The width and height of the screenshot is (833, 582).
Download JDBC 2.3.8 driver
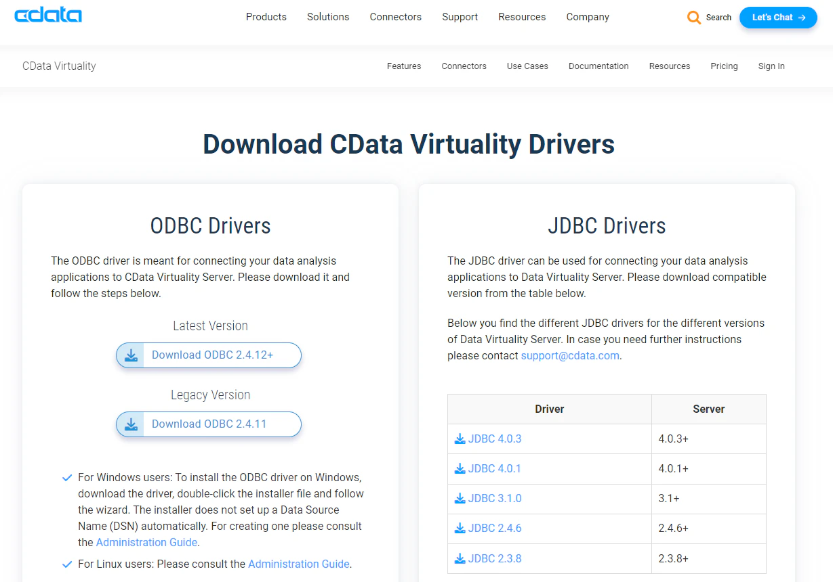point(495,558)
